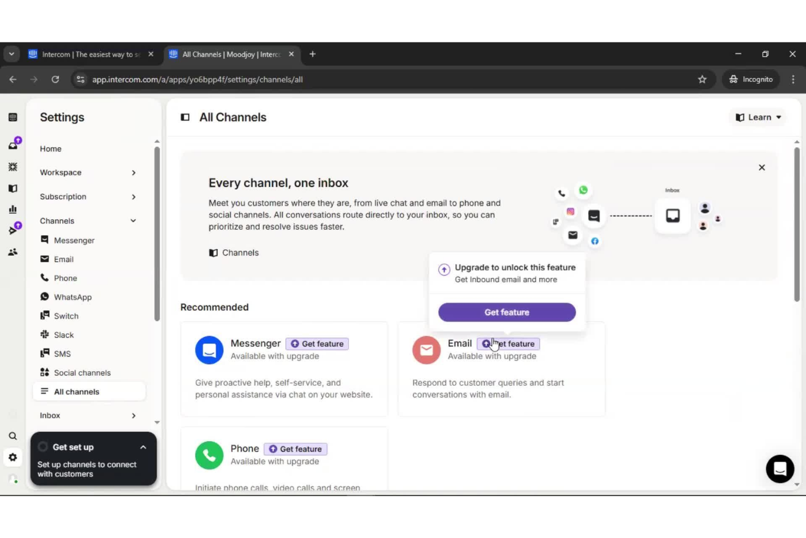This screenshot has height=538, width=806.
Task: Click the Messenger blue channel icon
Action: point(209,350)
